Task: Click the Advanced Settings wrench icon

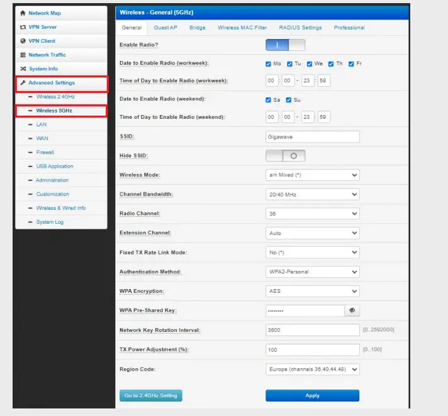Action: 23,83
